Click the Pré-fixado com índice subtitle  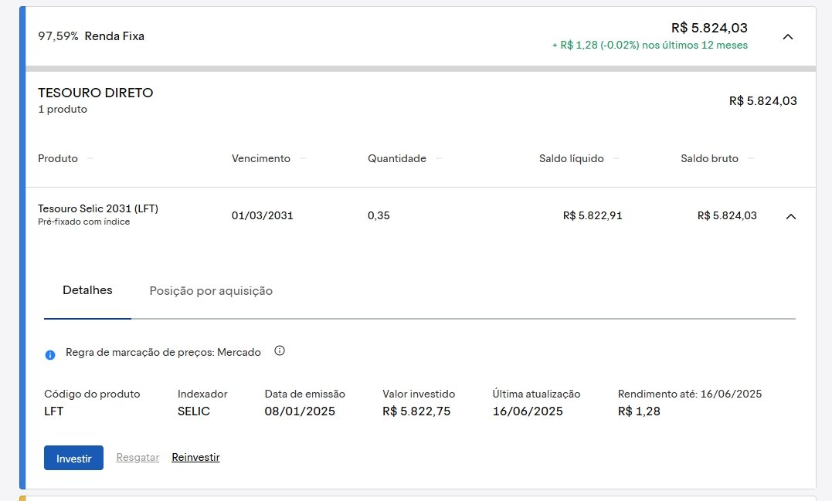coord(84,222)
